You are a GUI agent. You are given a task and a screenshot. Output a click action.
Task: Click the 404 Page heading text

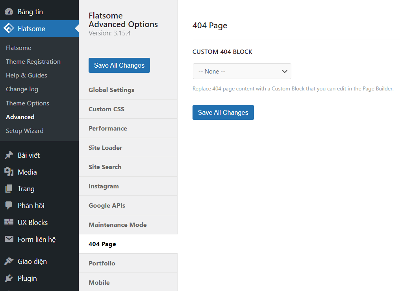click(210, 26)
